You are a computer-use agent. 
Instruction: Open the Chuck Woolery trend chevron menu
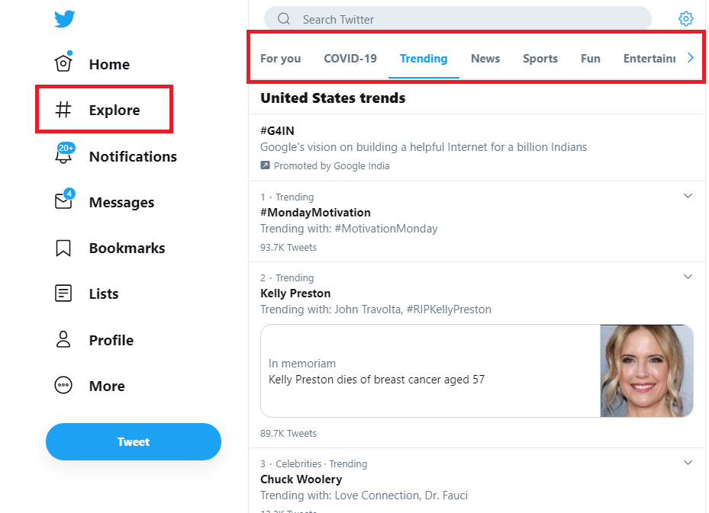click(x=688, y=463)
